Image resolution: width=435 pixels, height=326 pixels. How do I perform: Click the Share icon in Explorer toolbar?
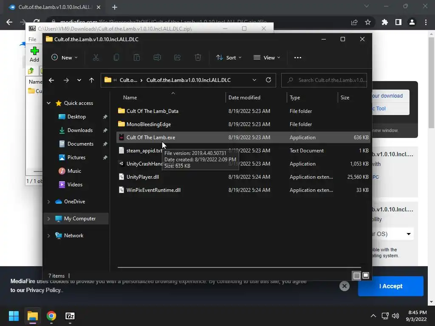coord(177,57)
